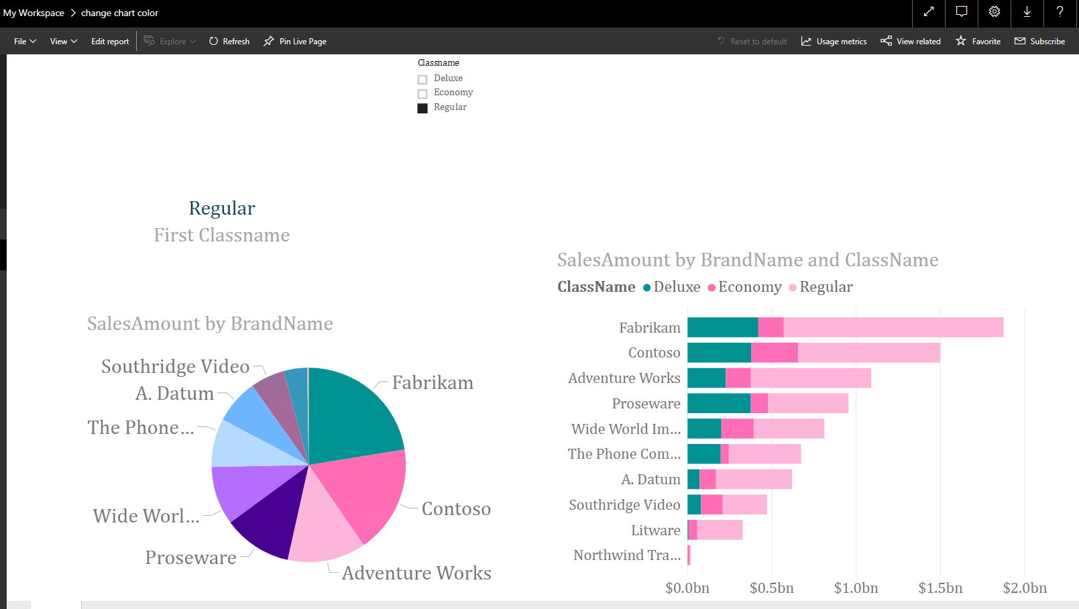Click the Reset to default icon
This screenshot has width=1079, height=609.
721,41
